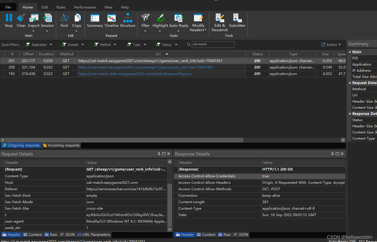Select the Outgoing requests tab

pos(21,145)
